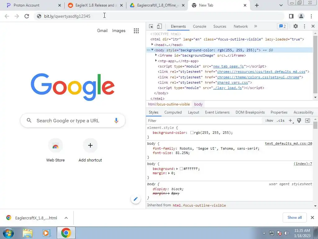The width and height of the screenshot is (318, 239).
Task: Switch to EaglercraftX_1.8_Offline tab
Action: 156,5
